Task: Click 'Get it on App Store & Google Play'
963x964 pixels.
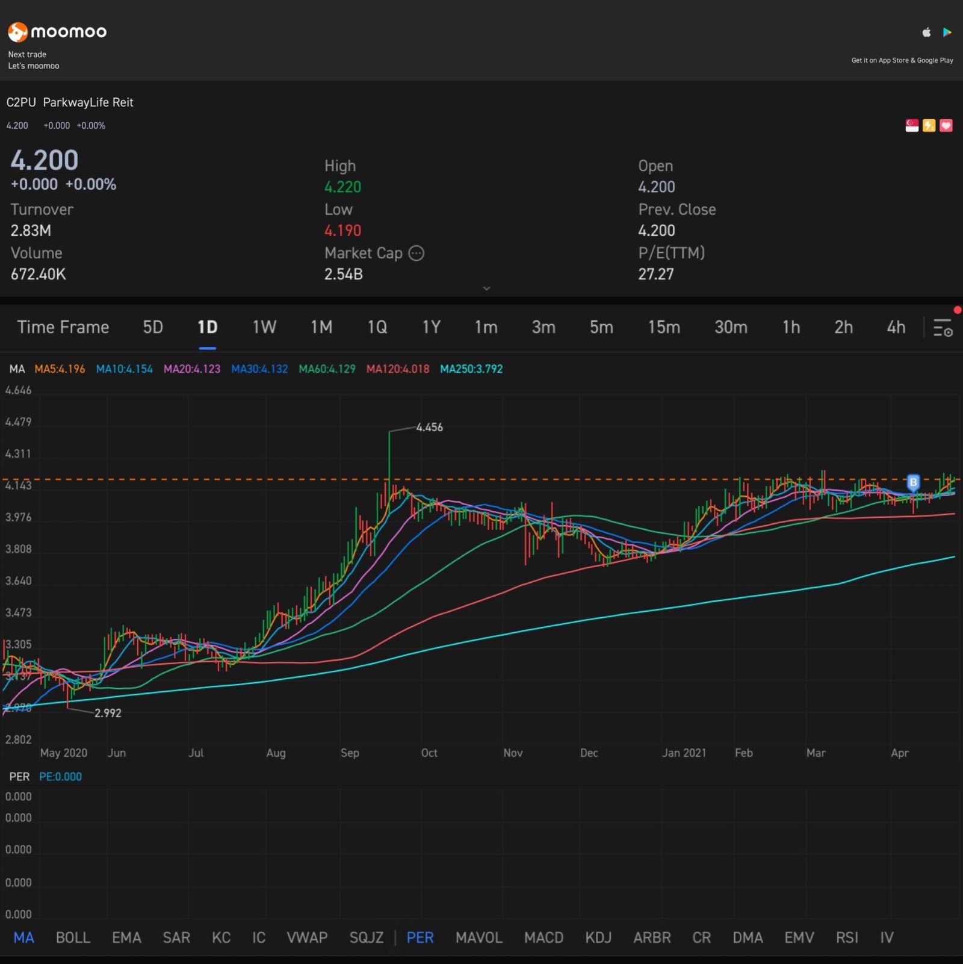Action: (902, 60)
